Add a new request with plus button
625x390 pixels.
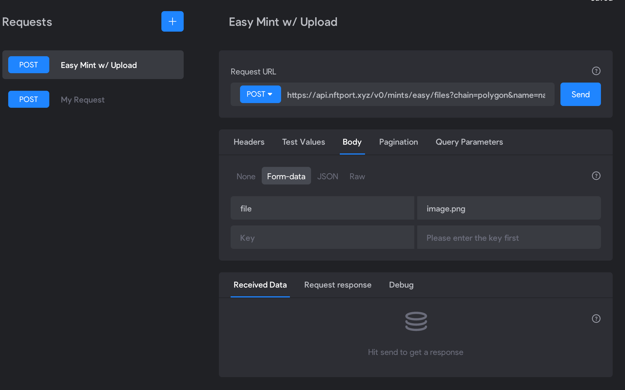tap(172, 21)
